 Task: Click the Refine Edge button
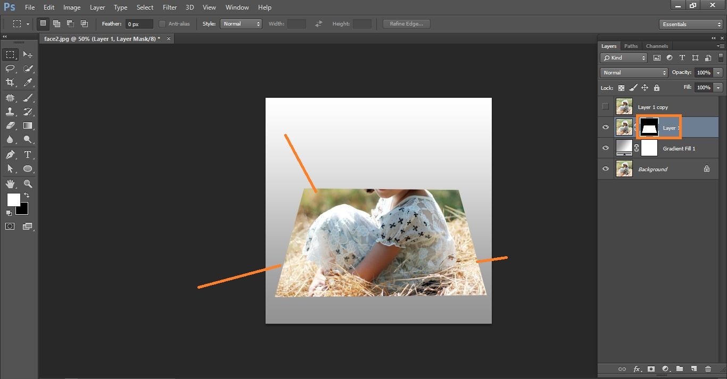(x=406, y=24)
